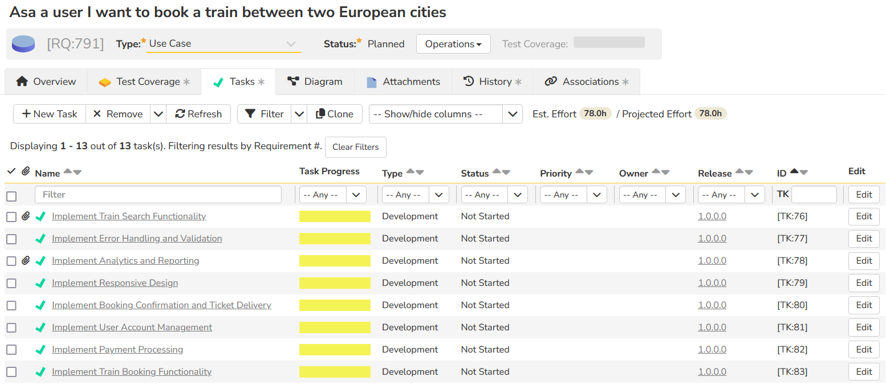Select the Implement User Account Management checkbox

pos(11,327)
